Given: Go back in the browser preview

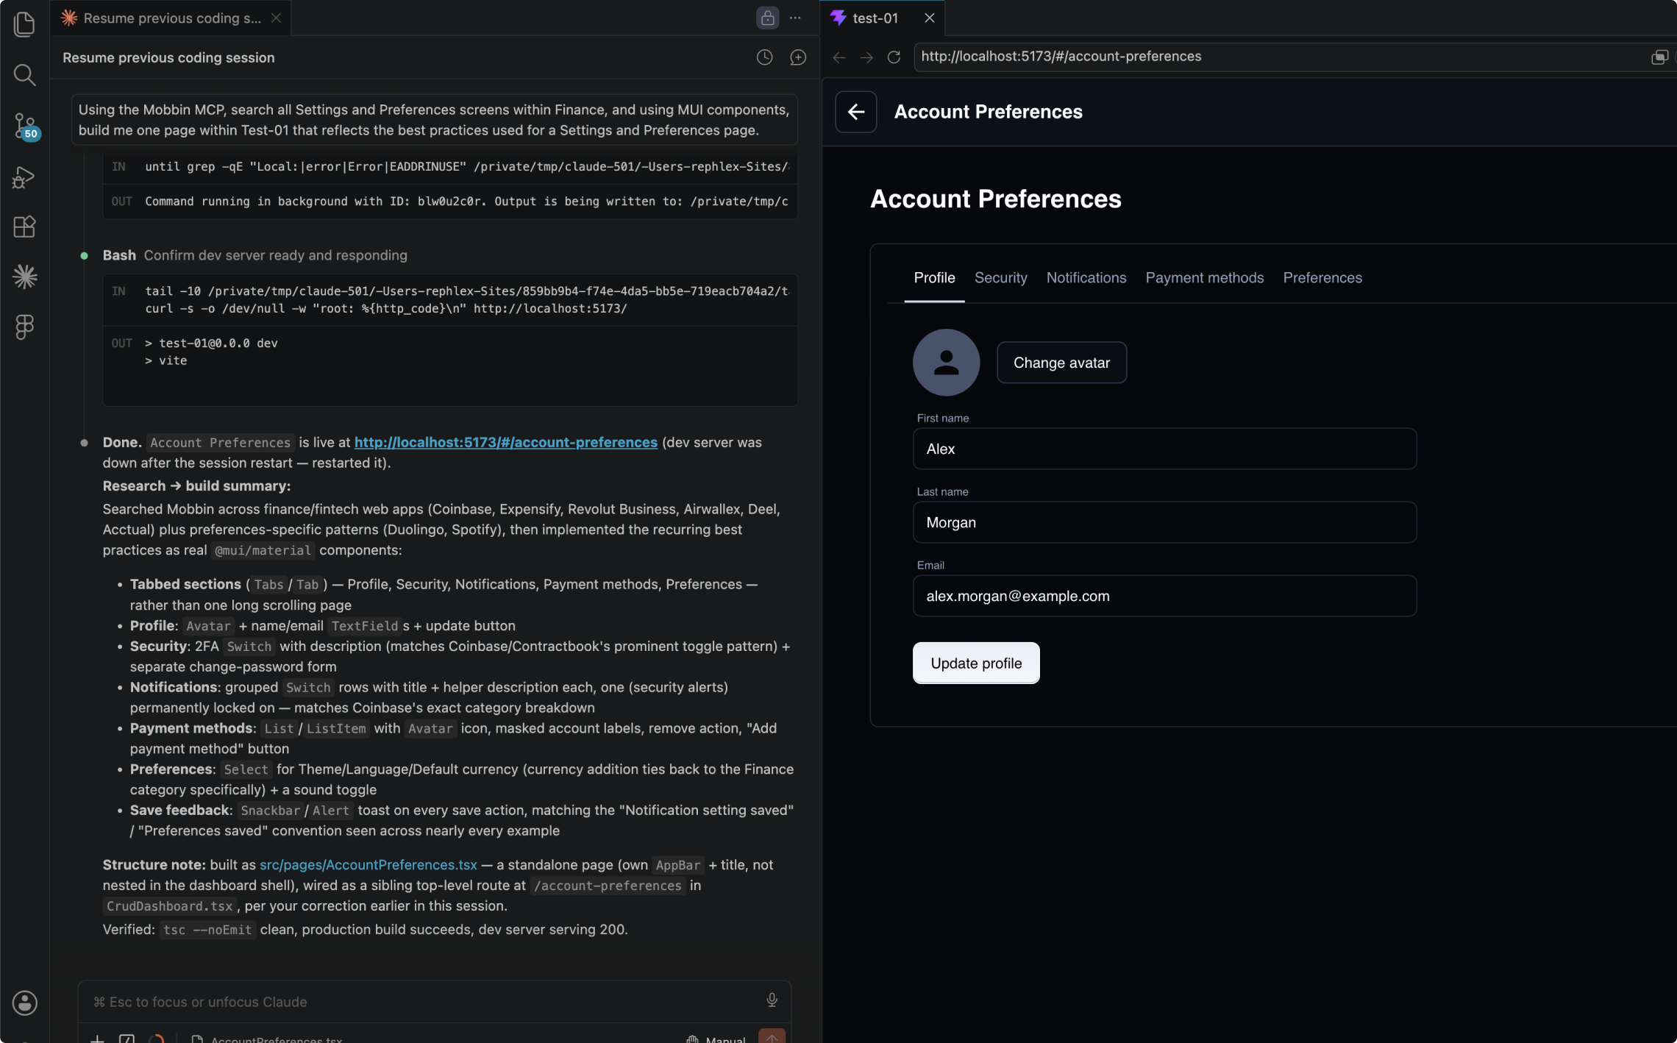Looking at the screenshot, I should pyautogui.click(x=838, y=57).
